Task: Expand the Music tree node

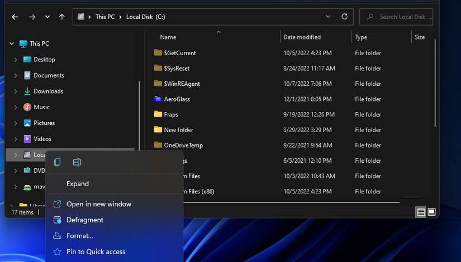Action: coord(16,107)
